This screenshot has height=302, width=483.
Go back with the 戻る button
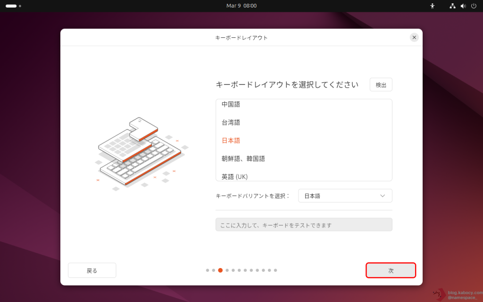(x=92, y=270)
